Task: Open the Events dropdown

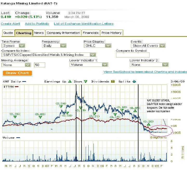Action: coord(148,45)
